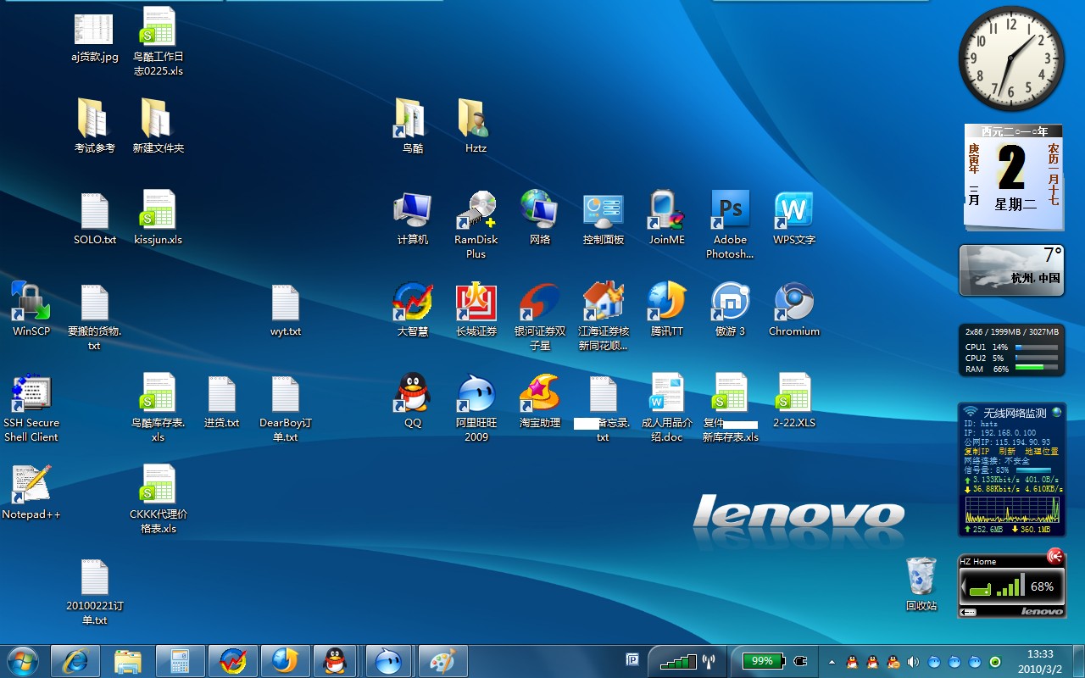
Task: Click the red share button on HZ Home gadget
Action: 1055,557
